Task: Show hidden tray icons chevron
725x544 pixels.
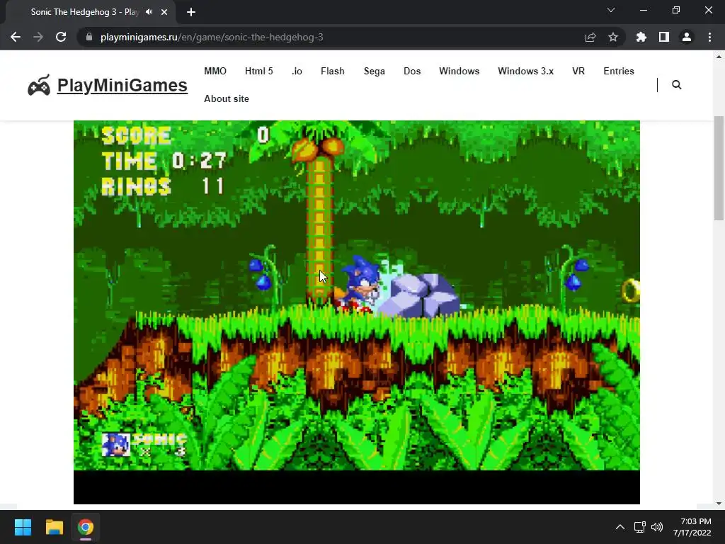Action: [x=620, y=527]
